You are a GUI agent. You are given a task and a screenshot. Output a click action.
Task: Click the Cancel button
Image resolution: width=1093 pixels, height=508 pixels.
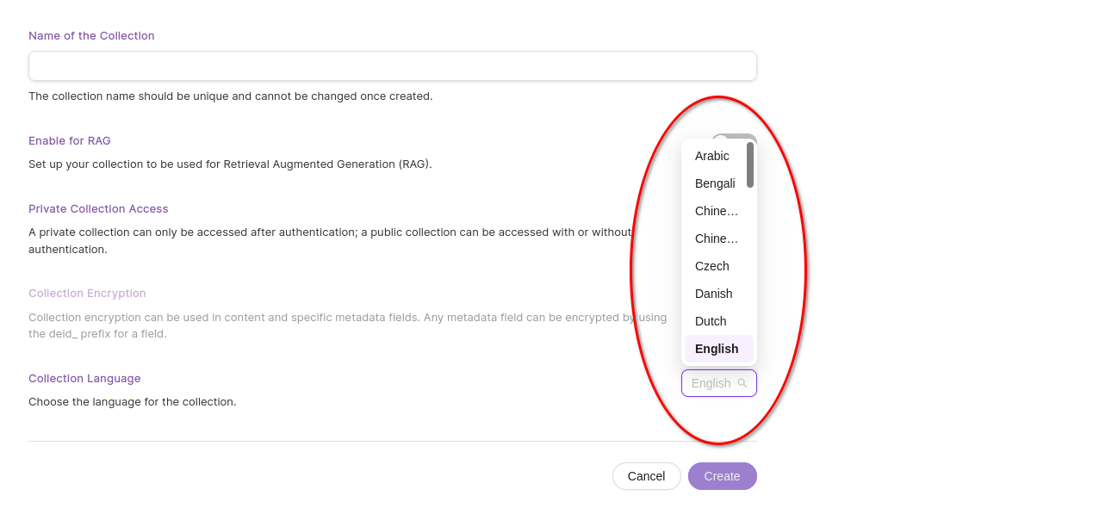646,476
